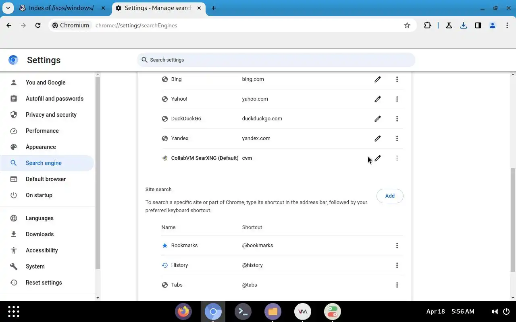Select the bing.com shortcut text
516x322 pixels.
coord(253,79)
